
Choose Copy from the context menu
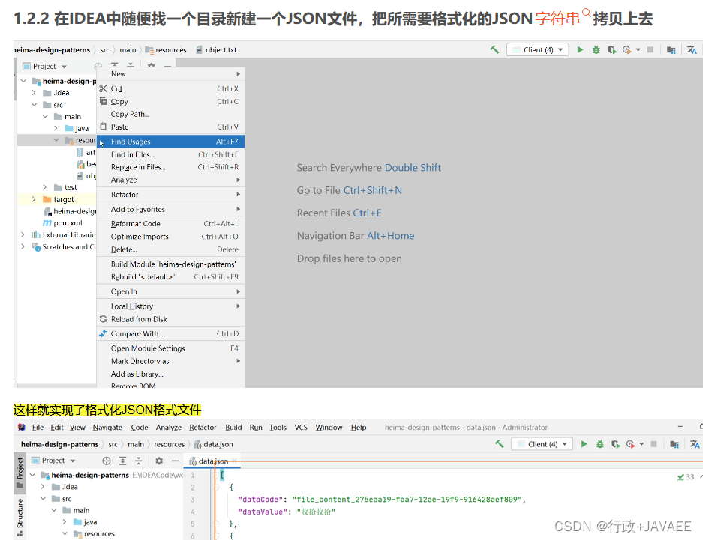tap(171, 102)
